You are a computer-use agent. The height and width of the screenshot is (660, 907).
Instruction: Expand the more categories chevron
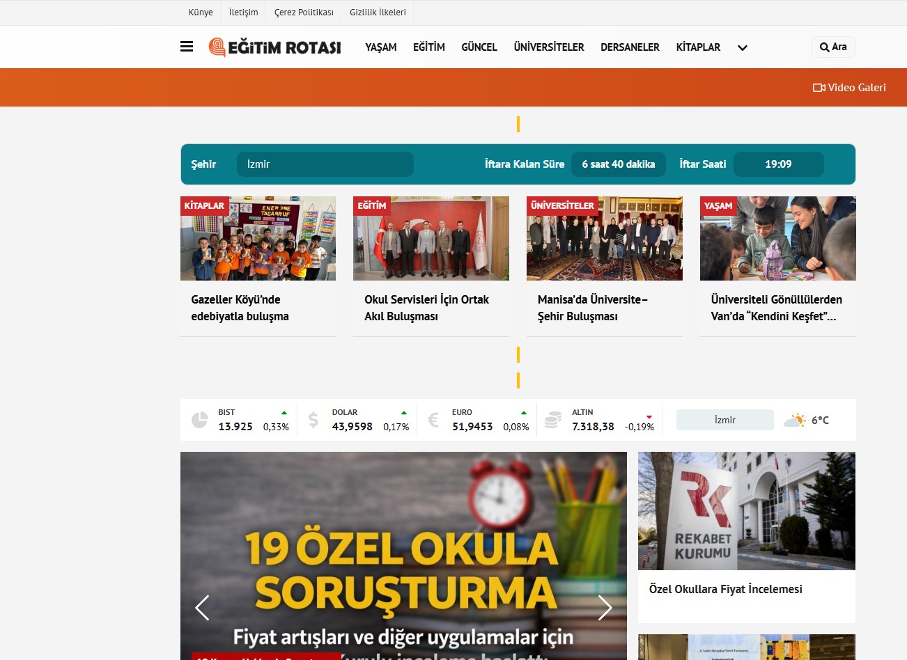tap(743, 47)
